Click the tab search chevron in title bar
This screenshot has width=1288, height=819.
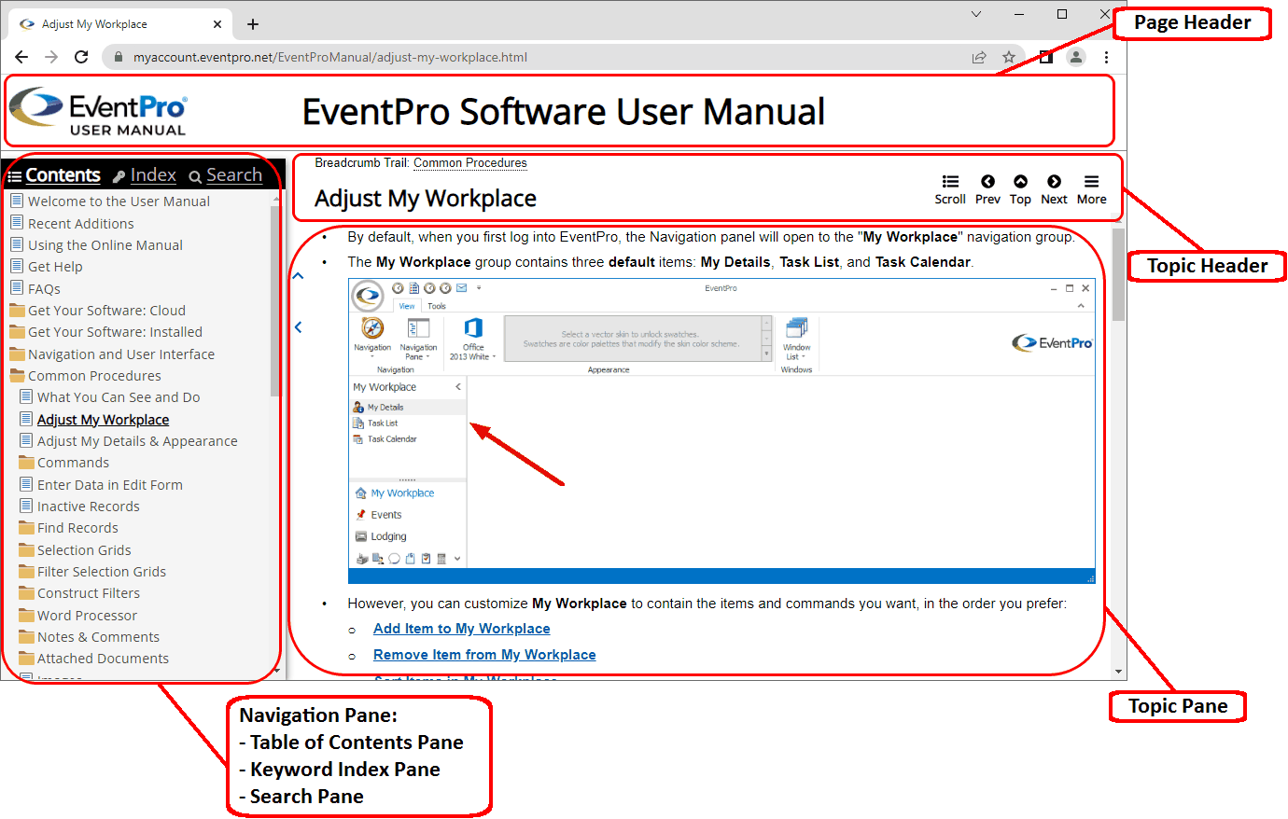click(x=976, y=14)
